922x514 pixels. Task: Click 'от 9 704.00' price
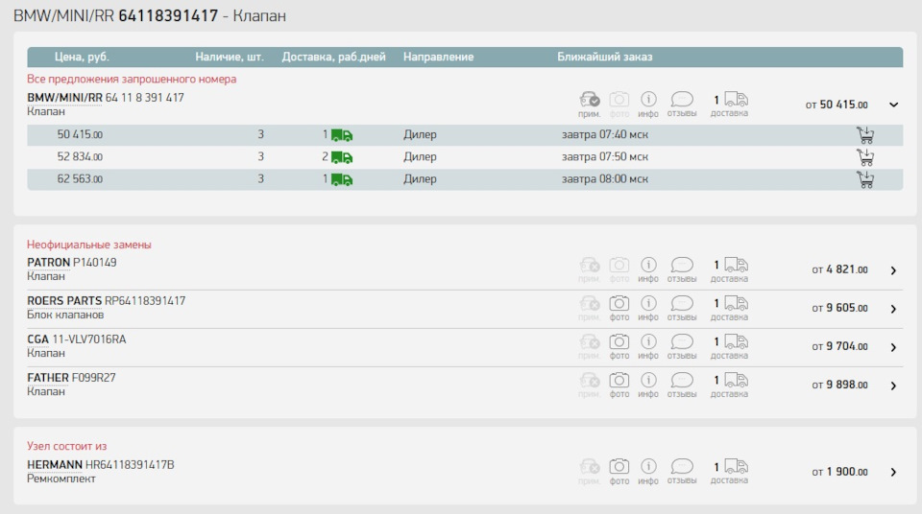pos(839,346)
